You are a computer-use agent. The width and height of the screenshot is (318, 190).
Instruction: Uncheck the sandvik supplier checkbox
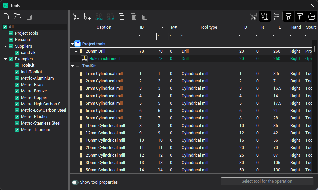pos(17,53)
